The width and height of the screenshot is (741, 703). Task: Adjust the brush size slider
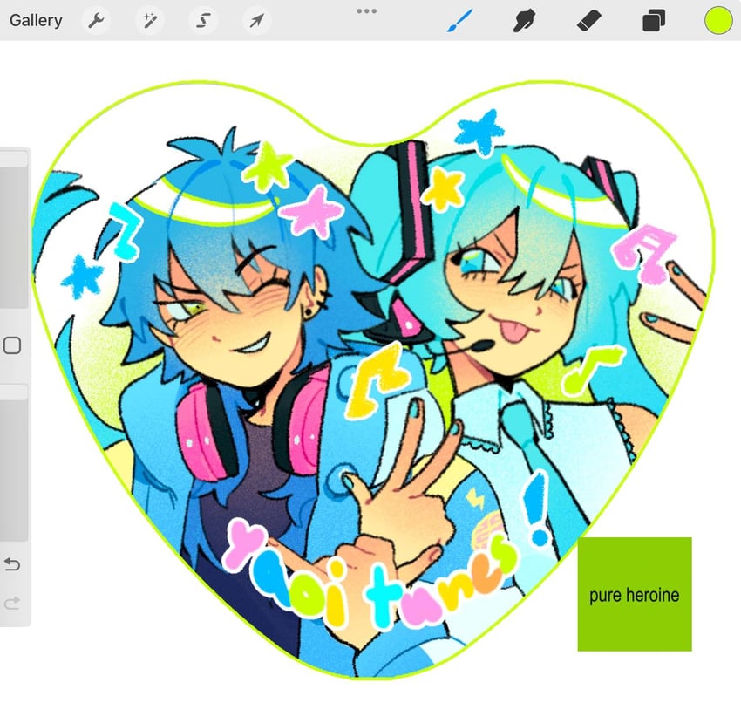(14, 229)
